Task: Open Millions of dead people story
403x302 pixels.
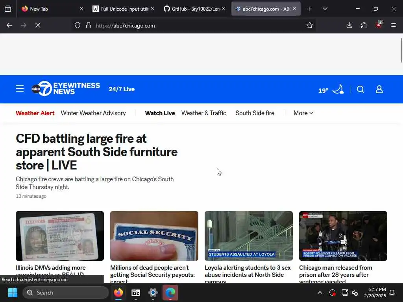Action: (153, 274)
